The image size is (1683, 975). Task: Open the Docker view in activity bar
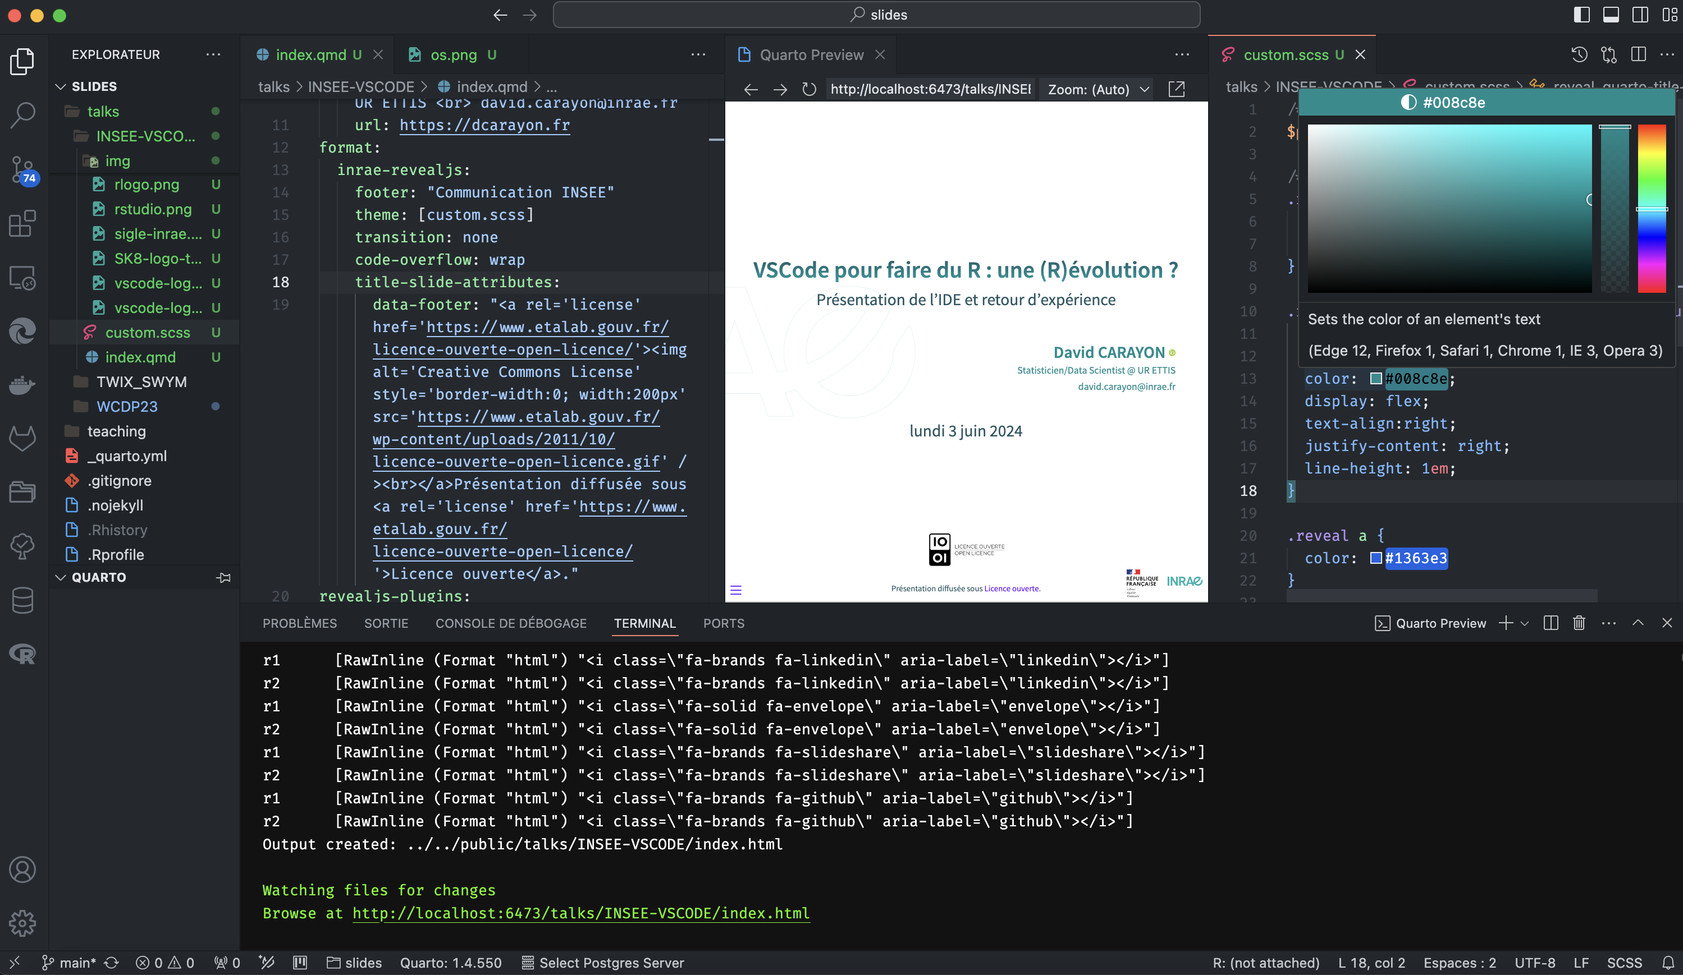(x=22, y=384)
